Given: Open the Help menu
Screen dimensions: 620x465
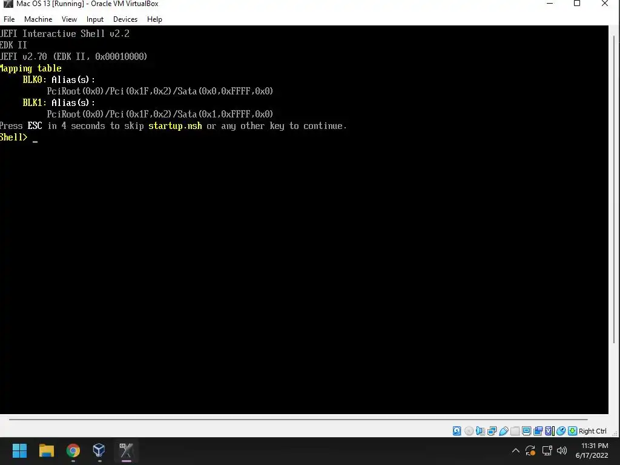Looking at the screenshot, I should [154, 19].
